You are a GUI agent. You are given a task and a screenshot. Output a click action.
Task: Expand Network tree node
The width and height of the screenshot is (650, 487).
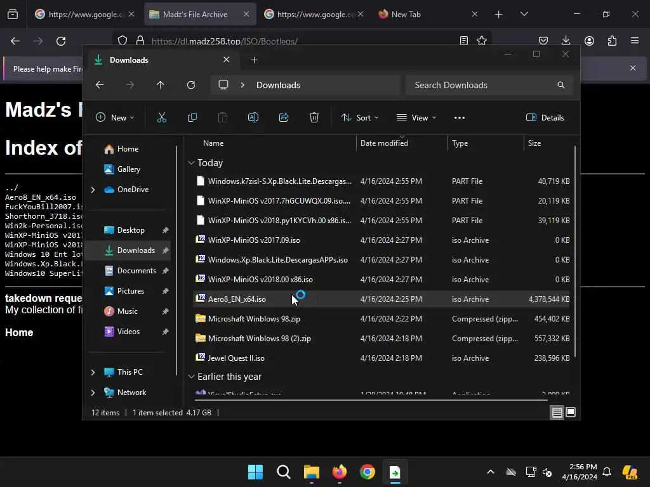coord(93,393)
